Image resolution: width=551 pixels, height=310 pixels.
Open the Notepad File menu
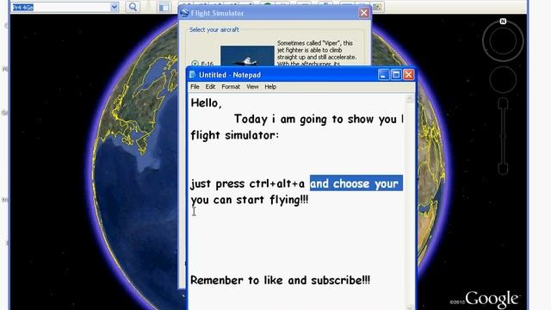click(x=195, y=87)
